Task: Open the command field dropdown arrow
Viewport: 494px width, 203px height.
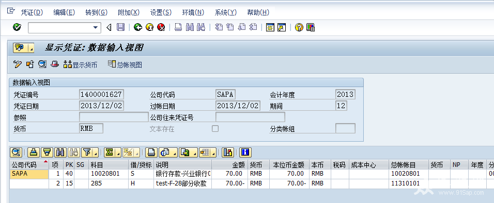Action: tap(96, 28)
